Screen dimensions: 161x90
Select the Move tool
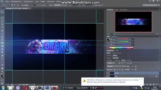coord(2,12)
